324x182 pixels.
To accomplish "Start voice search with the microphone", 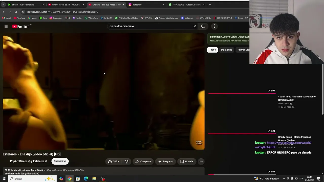I will (214, 26).
